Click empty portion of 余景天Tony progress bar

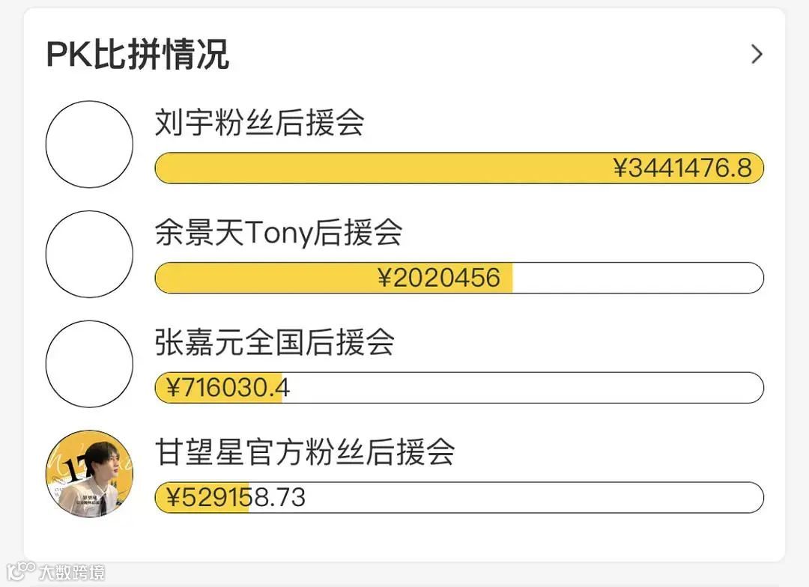pos(638,278)
